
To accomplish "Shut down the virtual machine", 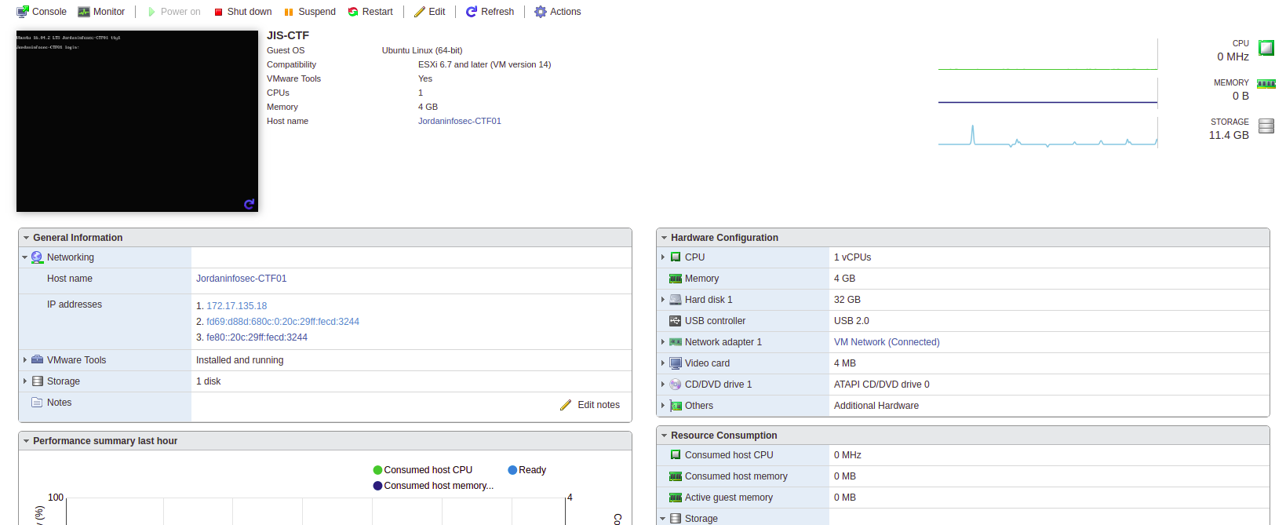I will point(242,12).
